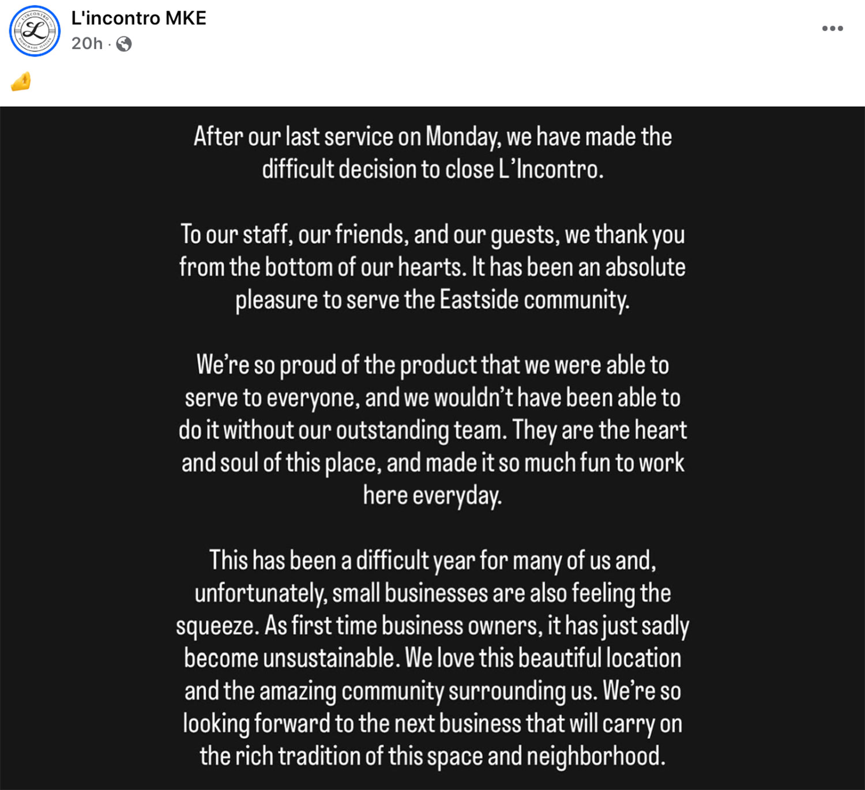Click the pinched-fingers emoji in the caption
This screenshot has width=865, height=790.
tap(21, 81)
